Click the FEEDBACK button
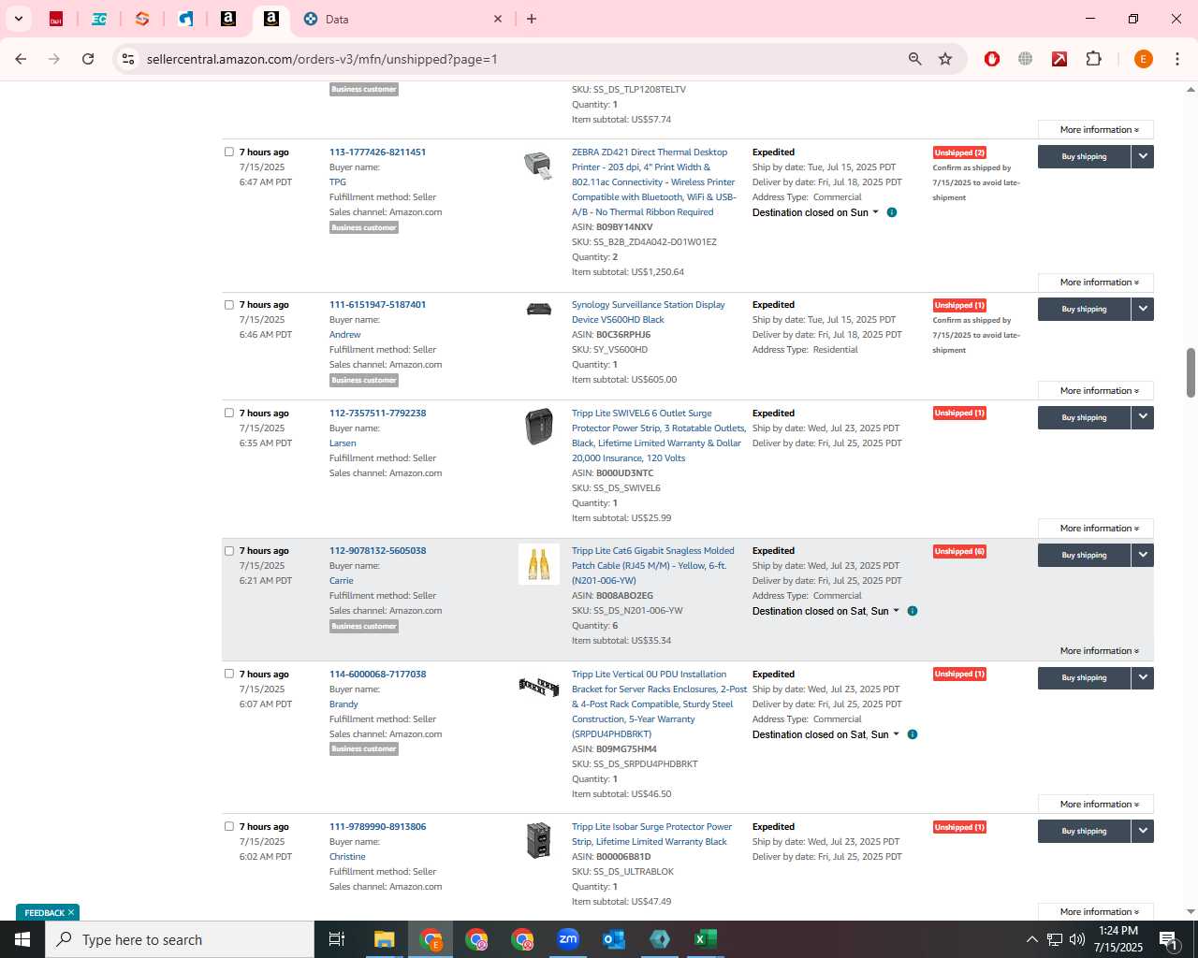This screenshot has height=958, width=1198. pyautogui.click(x=48, y=912)
